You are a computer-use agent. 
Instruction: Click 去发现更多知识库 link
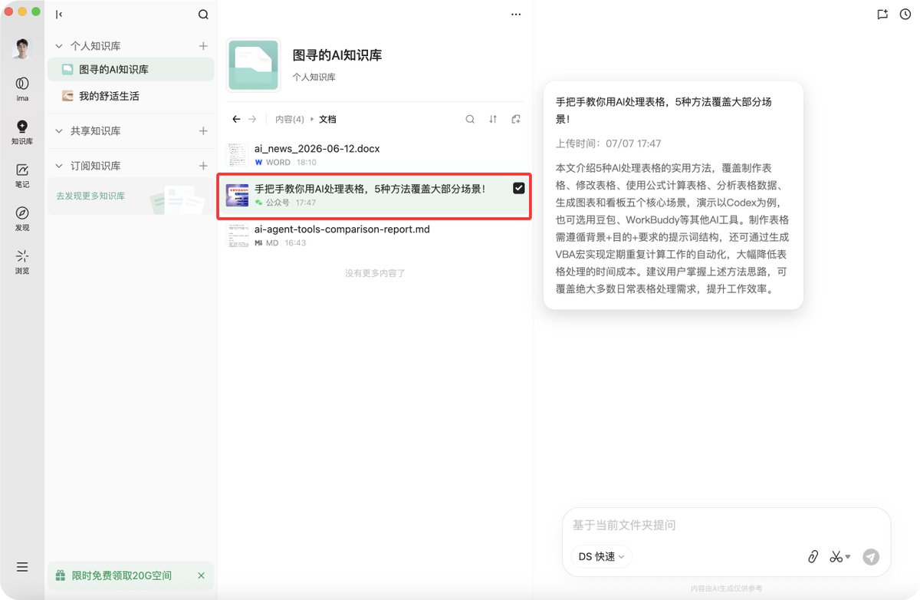(90, 196)
